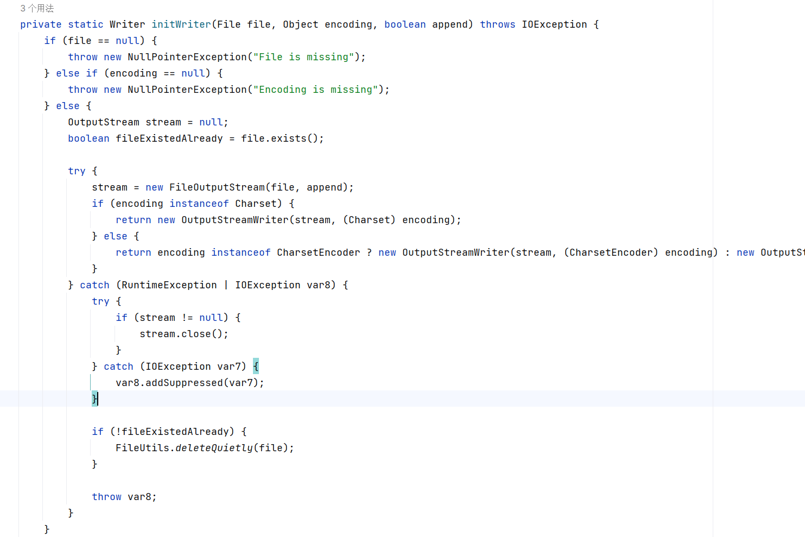Click the OutputStreamWriter in the Charset return line
Screen dimensions: 805x537
(x=234, y=220)
